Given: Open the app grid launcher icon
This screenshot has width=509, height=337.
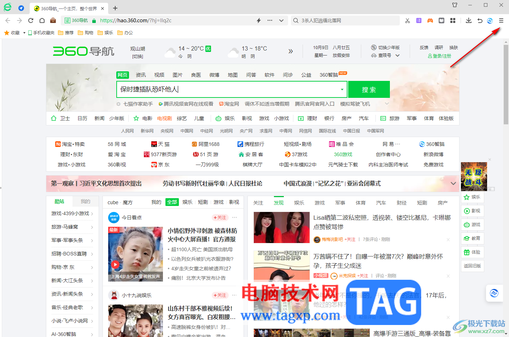Looking at the screenshot, I should click(453, 20).
